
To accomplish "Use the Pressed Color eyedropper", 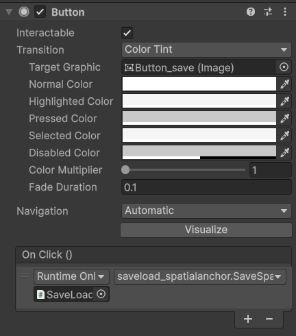I will coord(285,119).
